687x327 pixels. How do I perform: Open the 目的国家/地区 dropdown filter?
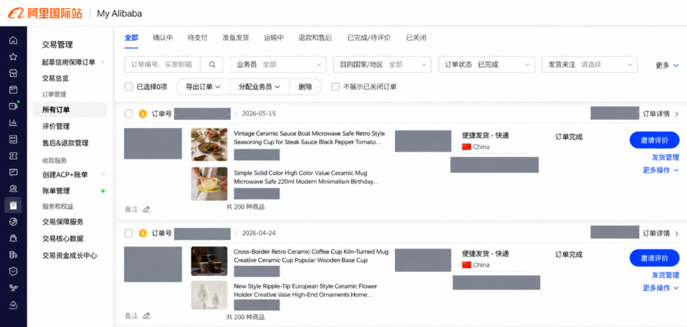pos(382,64)
